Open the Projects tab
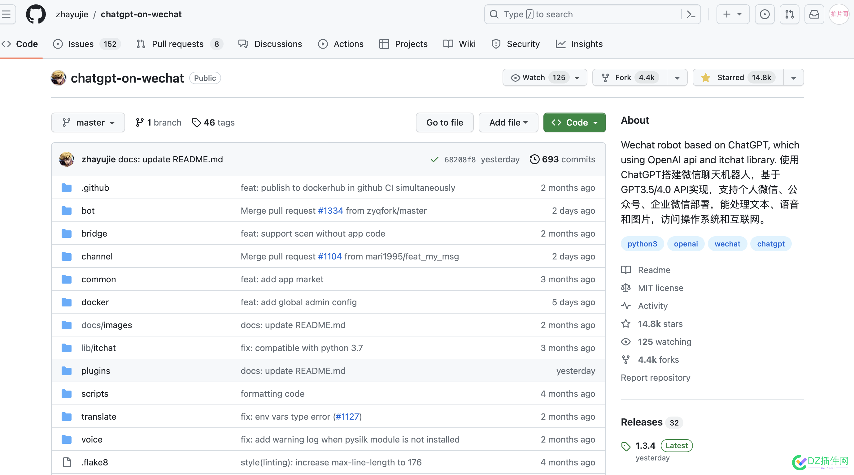Viewport: 854px width, 475px height. pyautogui.click(x=403, y=44)
